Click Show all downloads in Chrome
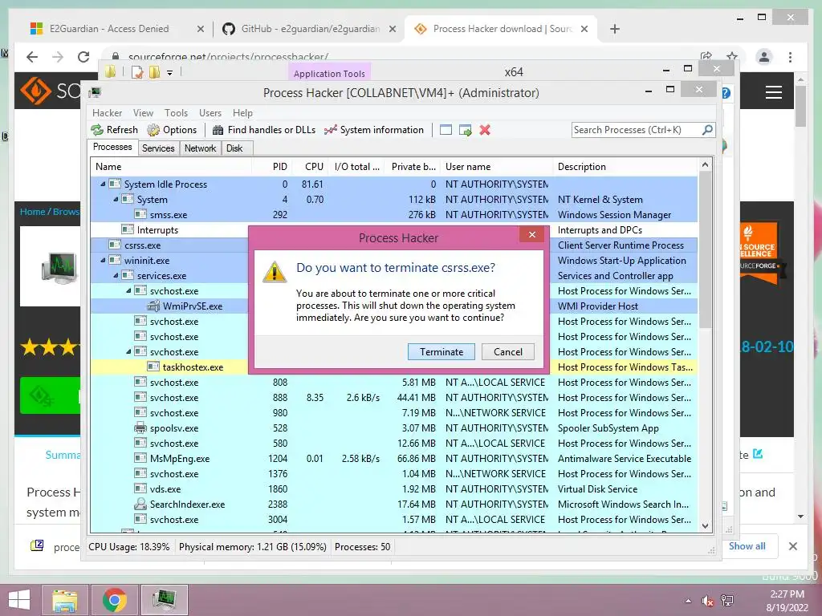This screenshot has height=616, width=822. coord(747,545)
